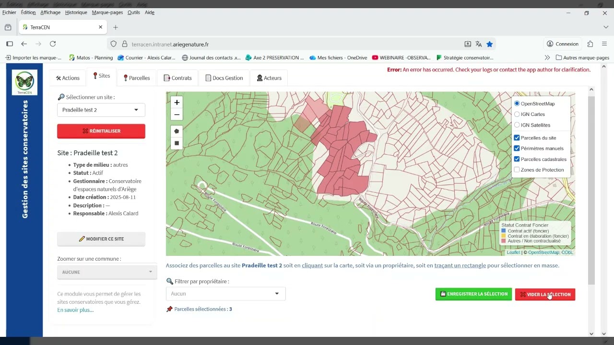Screen dimensions: 614x345
Task: Click the padlock site security icon
Action: pyautogui.click(x=124, y=44)
